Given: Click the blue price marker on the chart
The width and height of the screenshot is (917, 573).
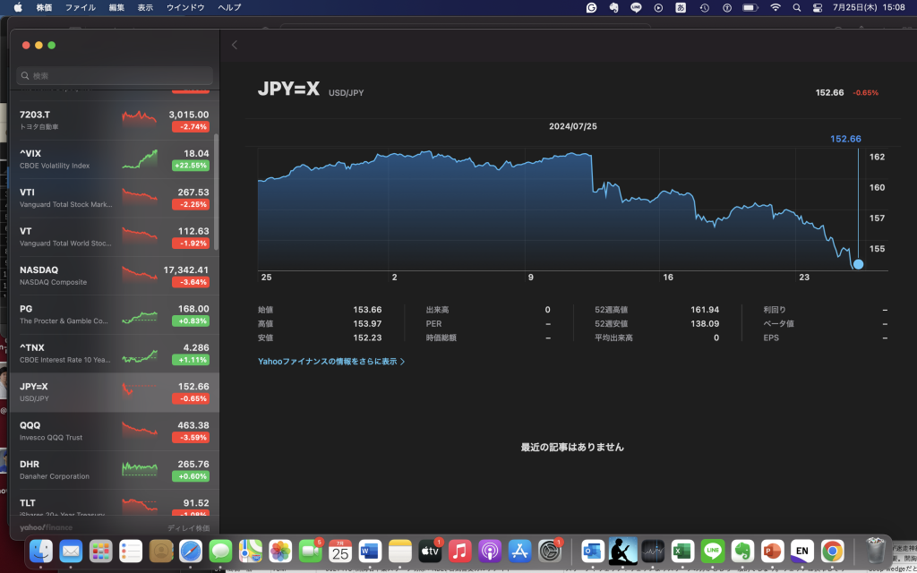Looking at the screenshot, I should pos(858,264).
